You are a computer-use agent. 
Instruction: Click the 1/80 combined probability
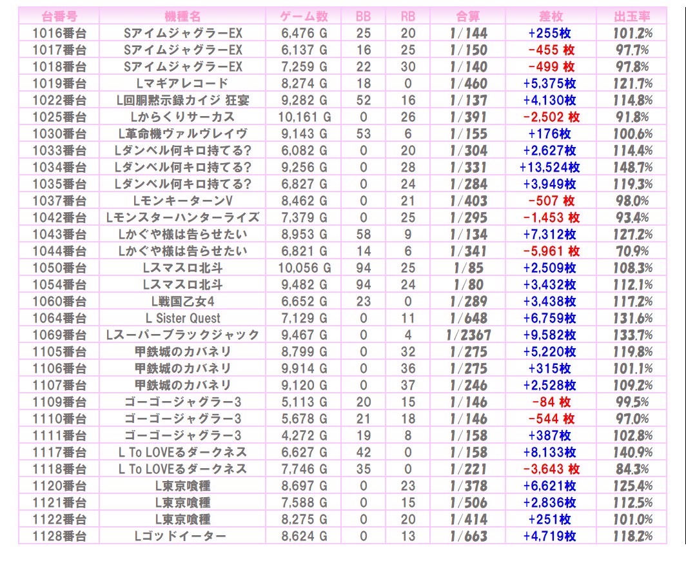469,285
